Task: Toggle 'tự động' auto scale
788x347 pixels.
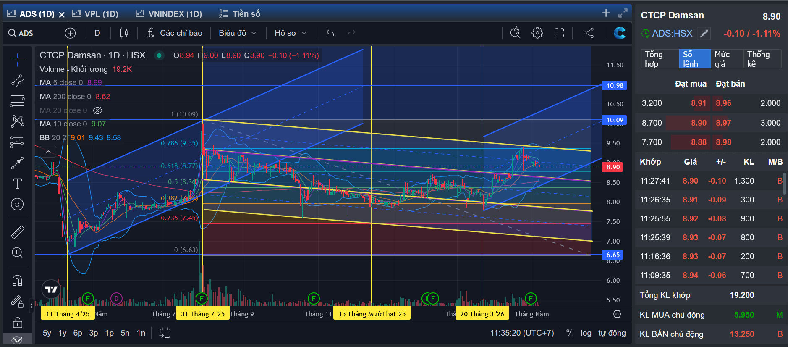Action: [612, 333]
